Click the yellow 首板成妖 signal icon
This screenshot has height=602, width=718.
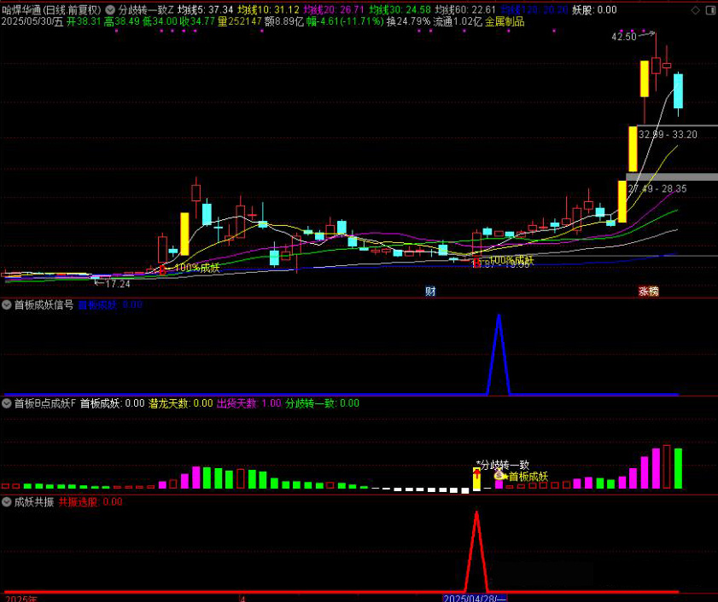click(500, 476)
